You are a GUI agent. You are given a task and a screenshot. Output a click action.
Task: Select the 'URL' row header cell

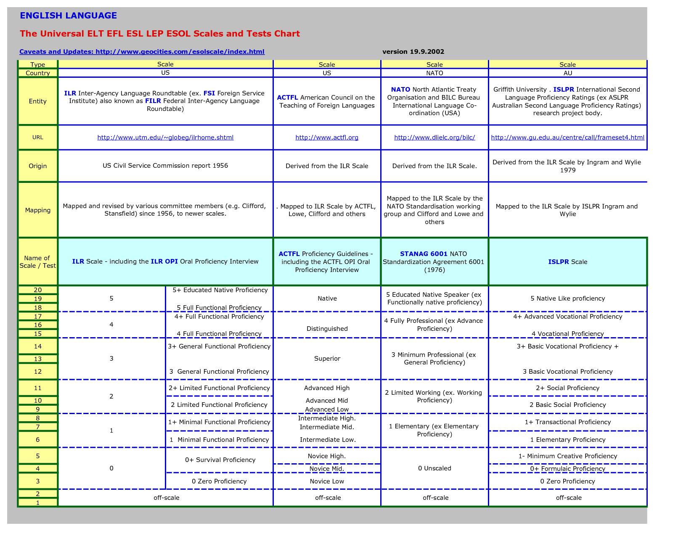(x=38, y=137)
